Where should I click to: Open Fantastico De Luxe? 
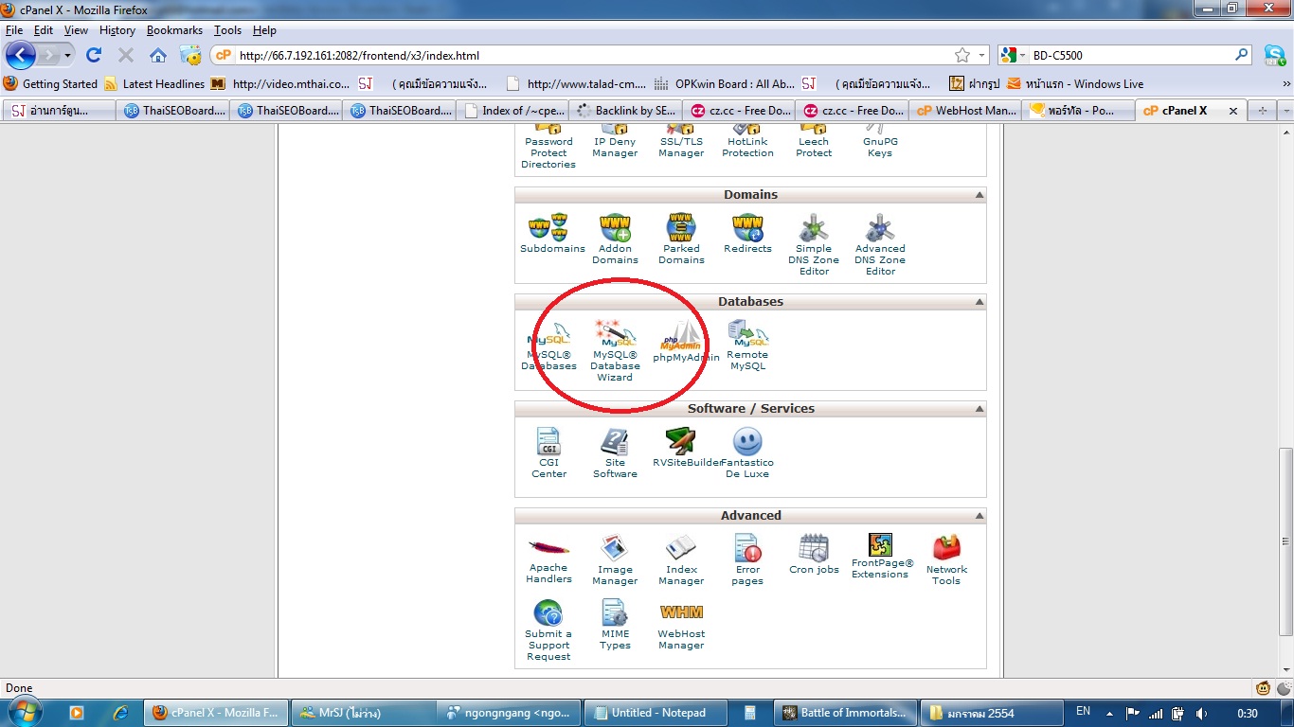(x=747, y=453)
